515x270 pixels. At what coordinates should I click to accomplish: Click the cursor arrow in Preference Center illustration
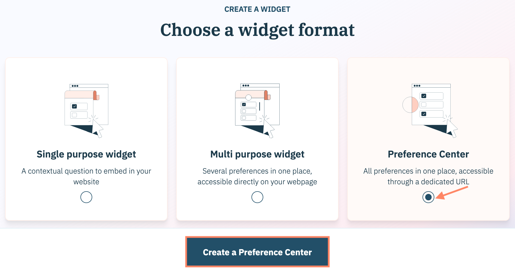tap(452, 128)
